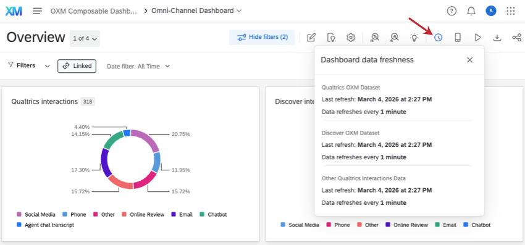Open the hamburger navigation menu
The image size is (525, 245).
tap(38, 11)
